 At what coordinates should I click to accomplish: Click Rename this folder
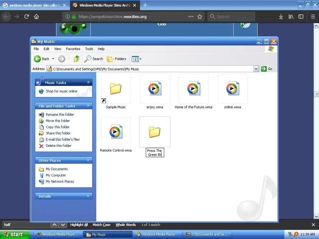click(x=60, y=115)
